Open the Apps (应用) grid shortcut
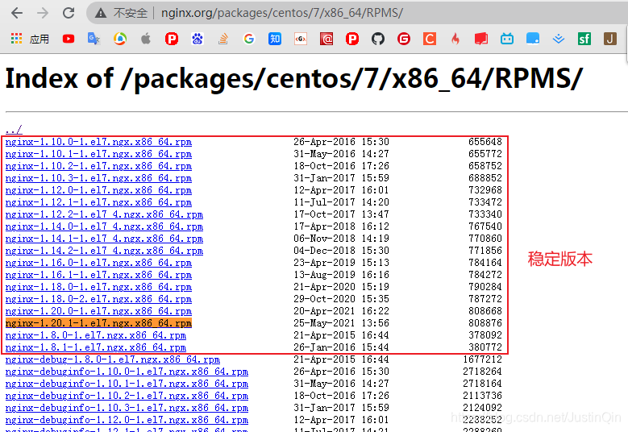This screenshot has height=432, width=628. tap(30, 39)
